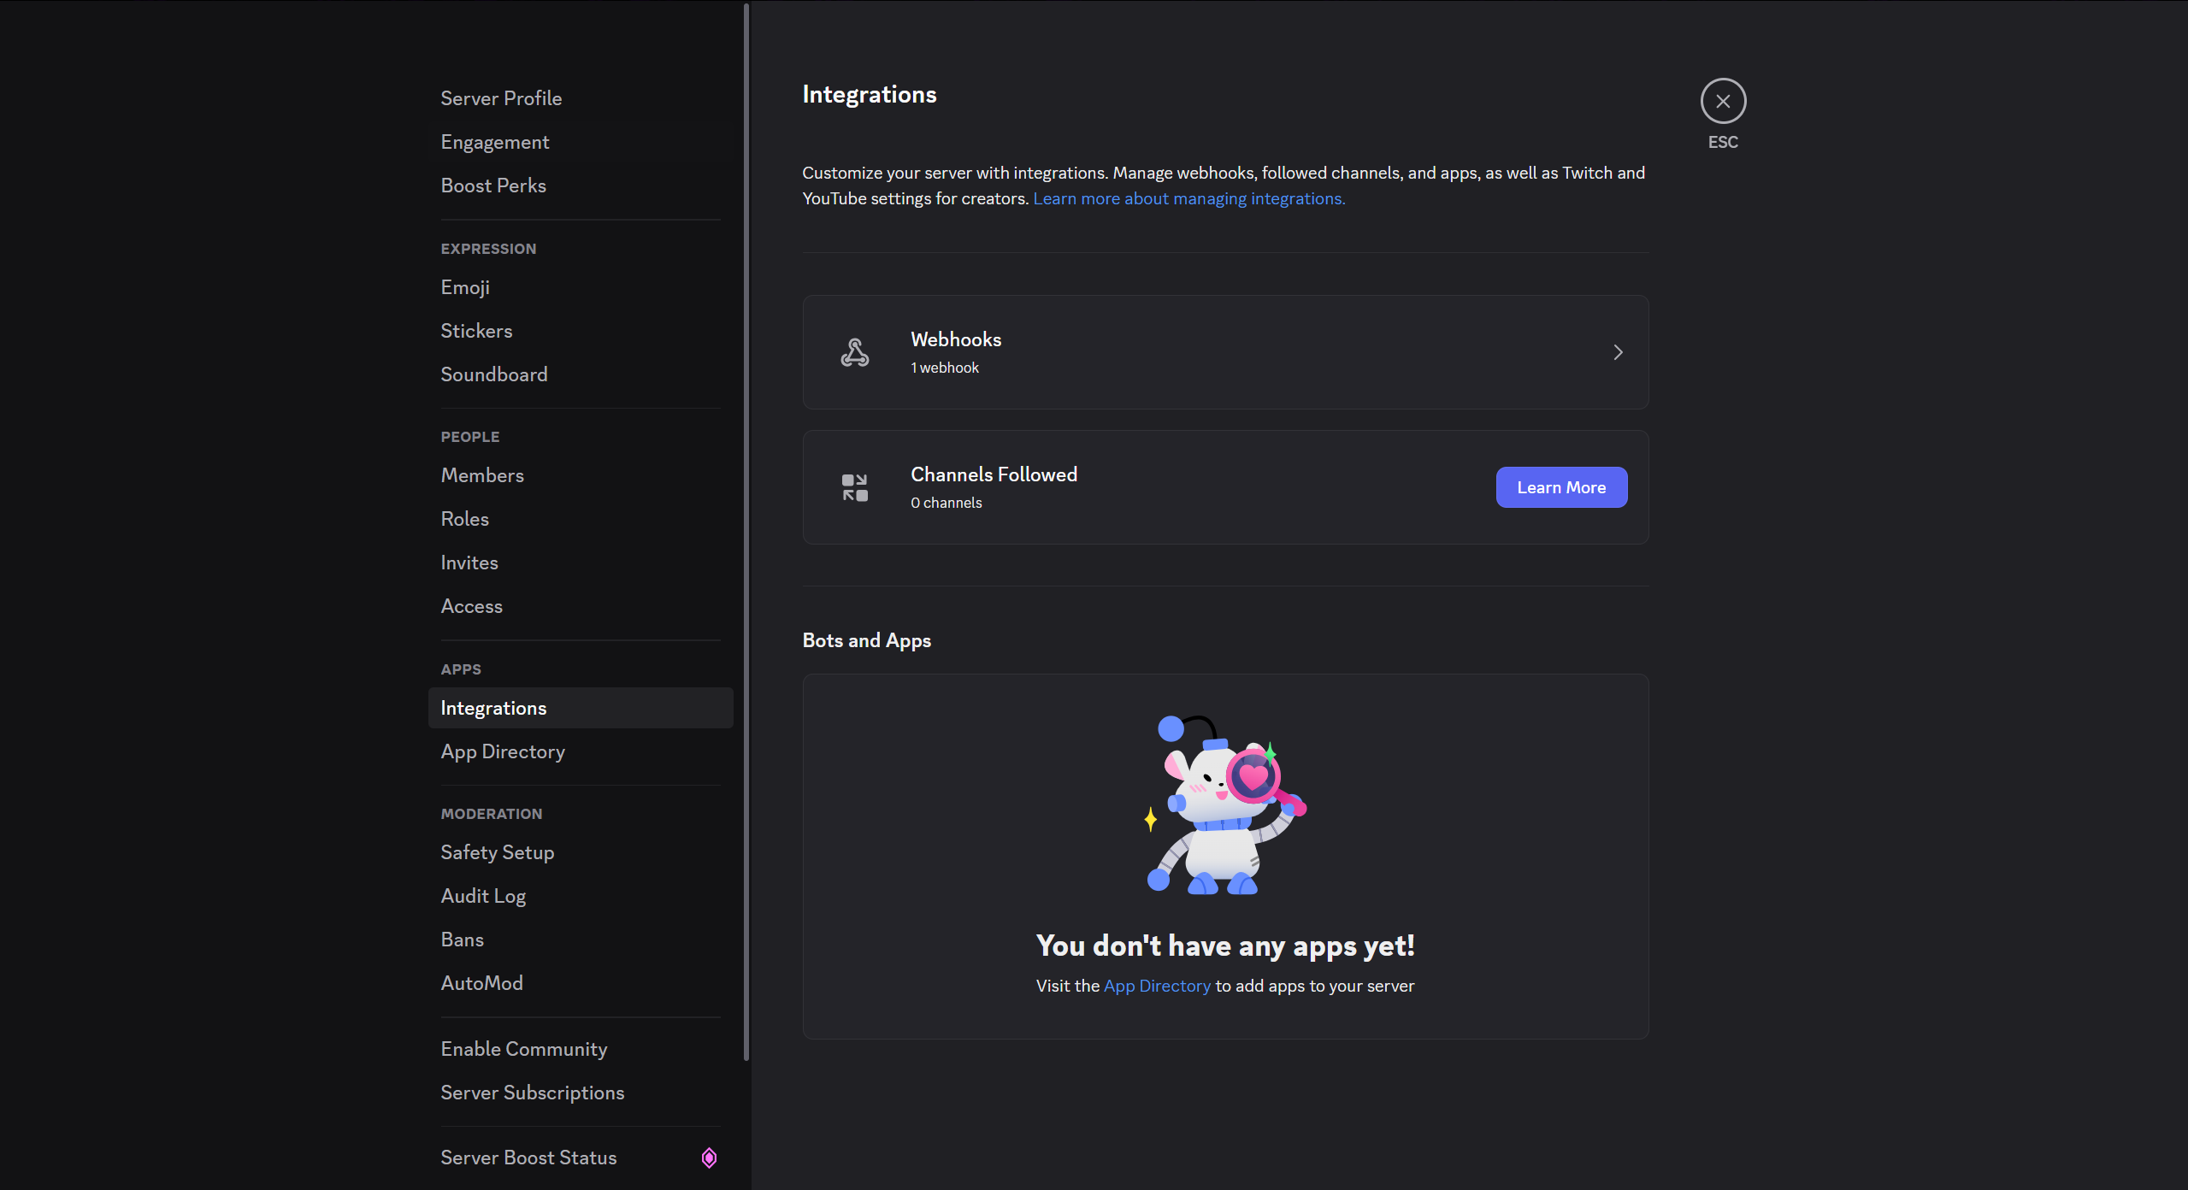Open 'Learn more about managing integrations' link

(1188, 197)
